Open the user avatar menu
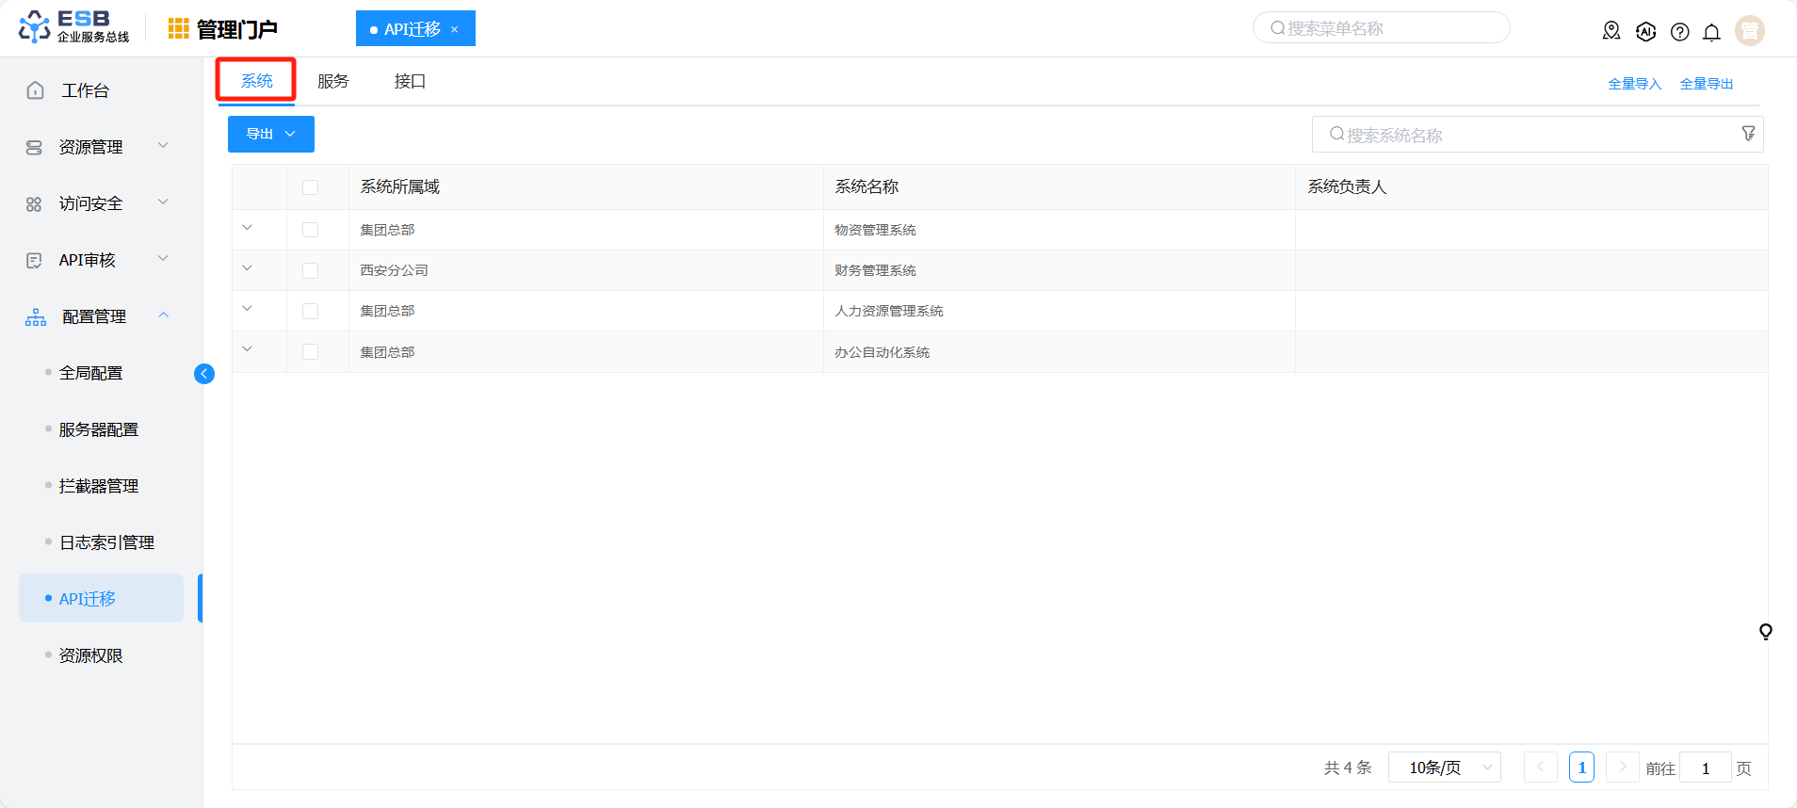Image resolution: width=1797 pixels, height=808 pixels. coord(1749,31)
